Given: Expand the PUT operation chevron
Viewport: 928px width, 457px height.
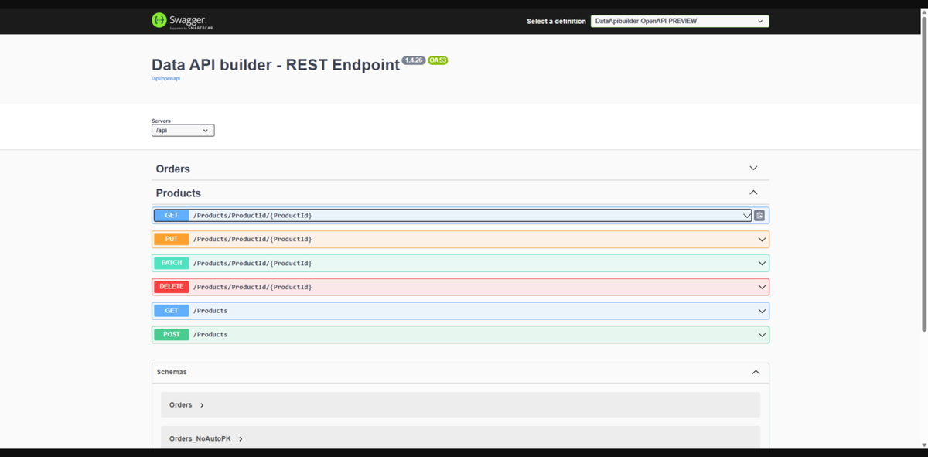Looking at the screenshot, I should pos(763,240).
